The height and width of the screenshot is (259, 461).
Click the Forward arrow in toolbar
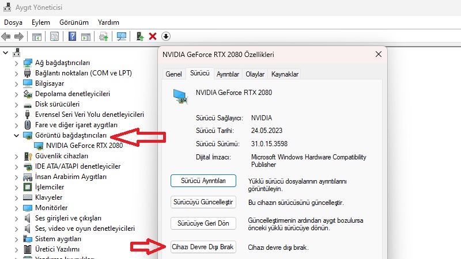(x=19, y=36)
